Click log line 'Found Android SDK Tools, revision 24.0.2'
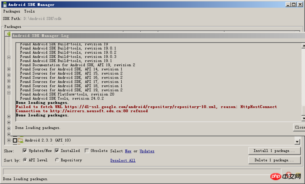 [x=62, y=99]
